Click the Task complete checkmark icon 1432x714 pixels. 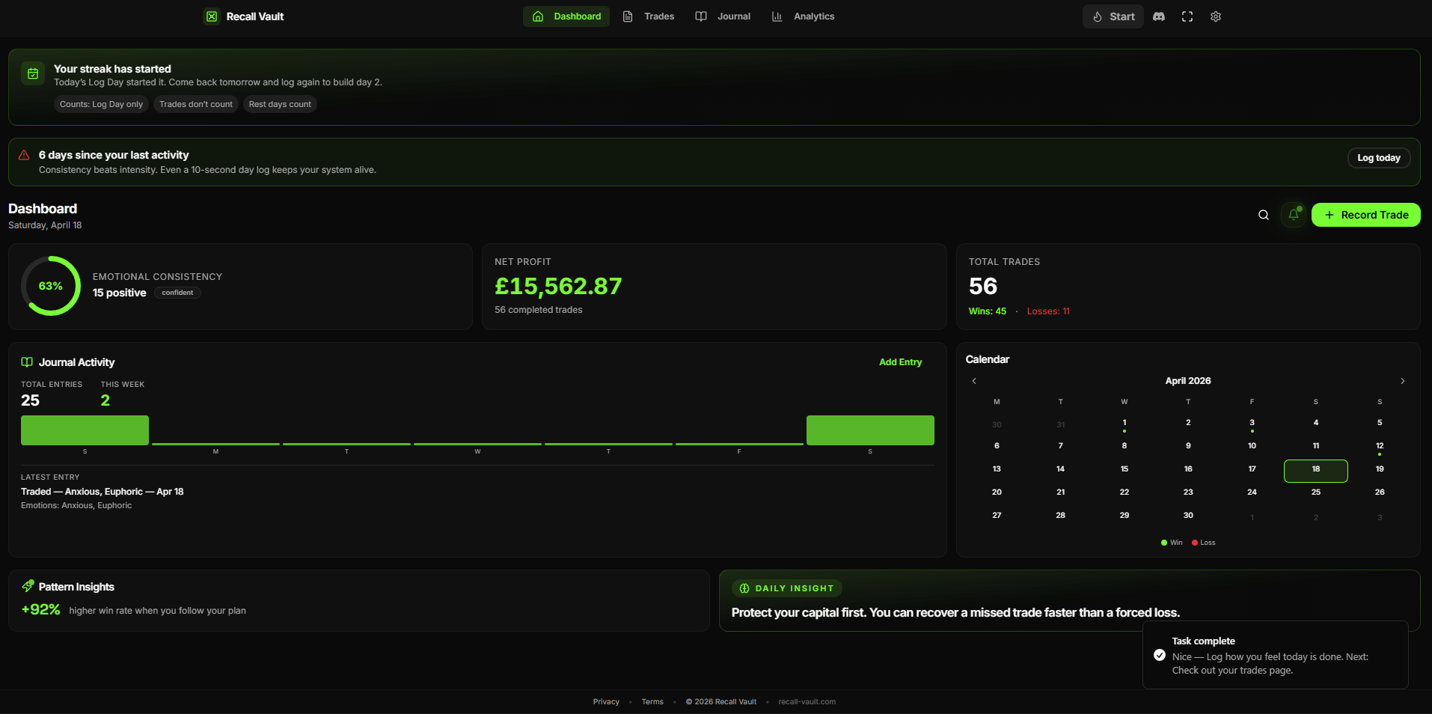pos(1160,655)
